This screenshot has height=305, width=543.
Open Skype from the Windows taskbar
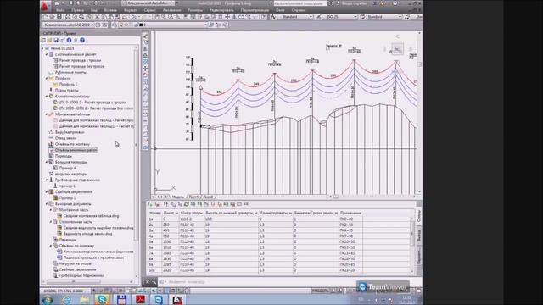[102, 299]
